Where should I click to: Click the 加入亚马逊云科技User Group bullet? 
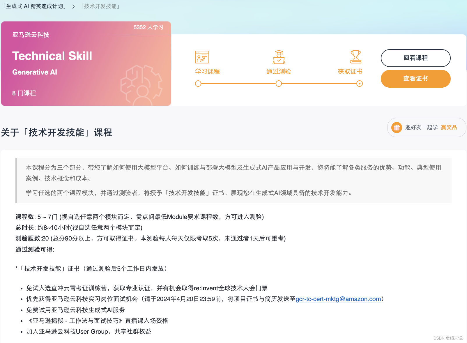(89, 332)
